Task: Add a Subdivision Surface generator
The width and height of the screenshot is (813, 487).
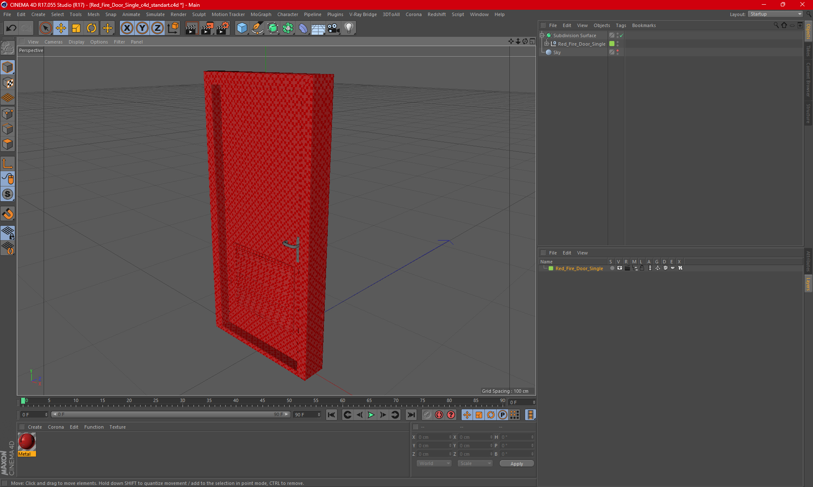Action: (x=273, y=28)
